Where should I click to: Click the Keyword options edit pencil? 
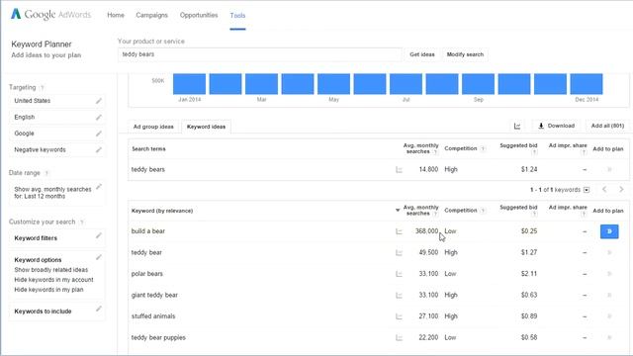click(99, 257)
